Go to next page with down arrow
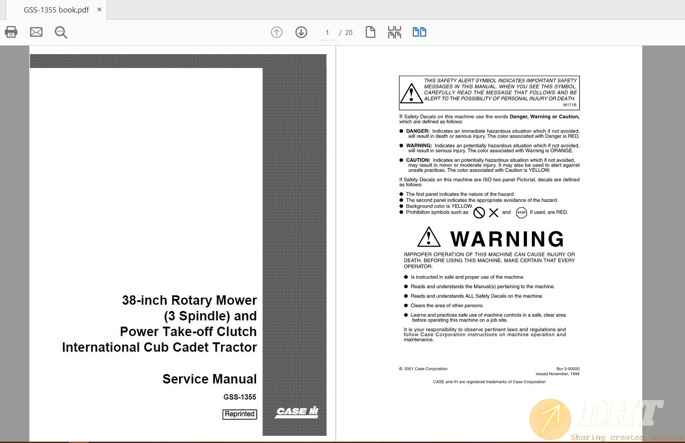Screen dimensions: 685x443 point(301,32)
